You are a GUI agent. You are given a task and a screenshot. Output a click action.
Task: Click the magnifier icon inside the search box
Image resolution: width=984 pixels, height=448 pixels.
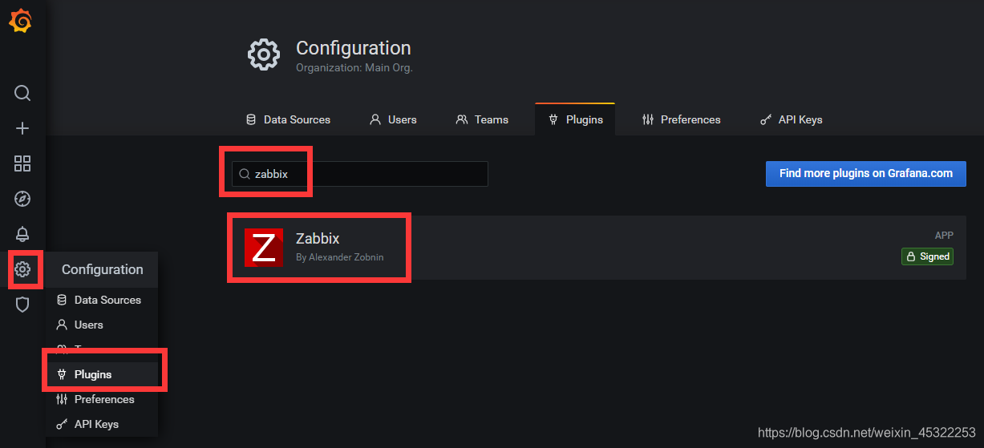point(245,174)
